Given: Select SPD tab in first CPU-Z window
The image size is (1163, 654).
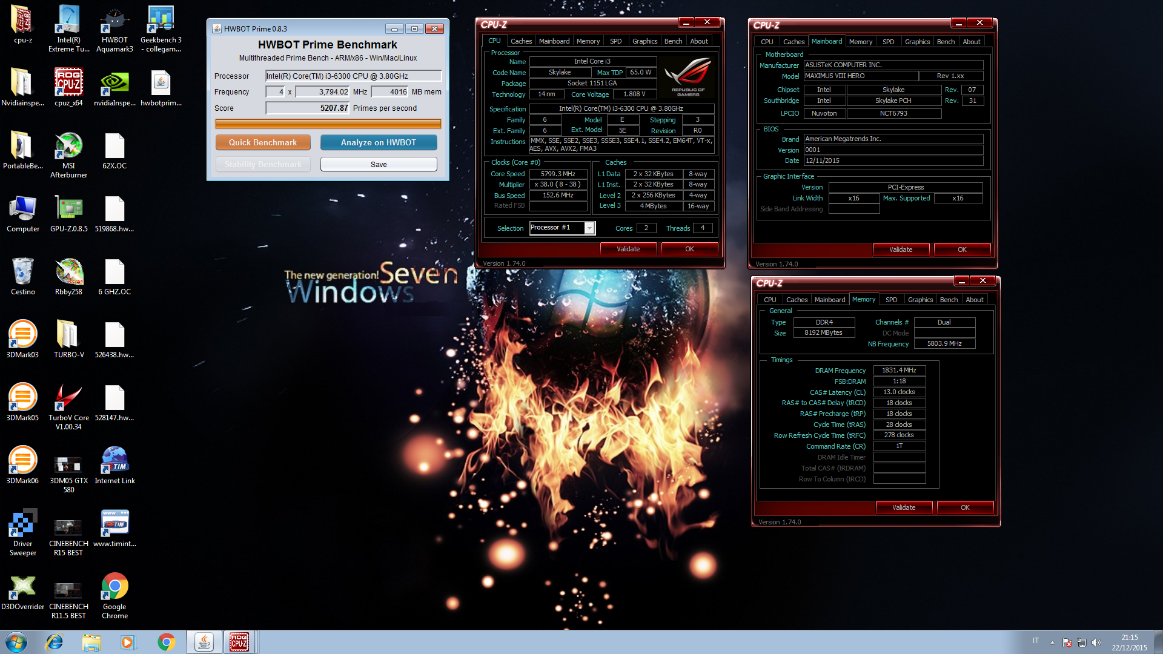Looking at the screenshot, I should coord(615,41).
